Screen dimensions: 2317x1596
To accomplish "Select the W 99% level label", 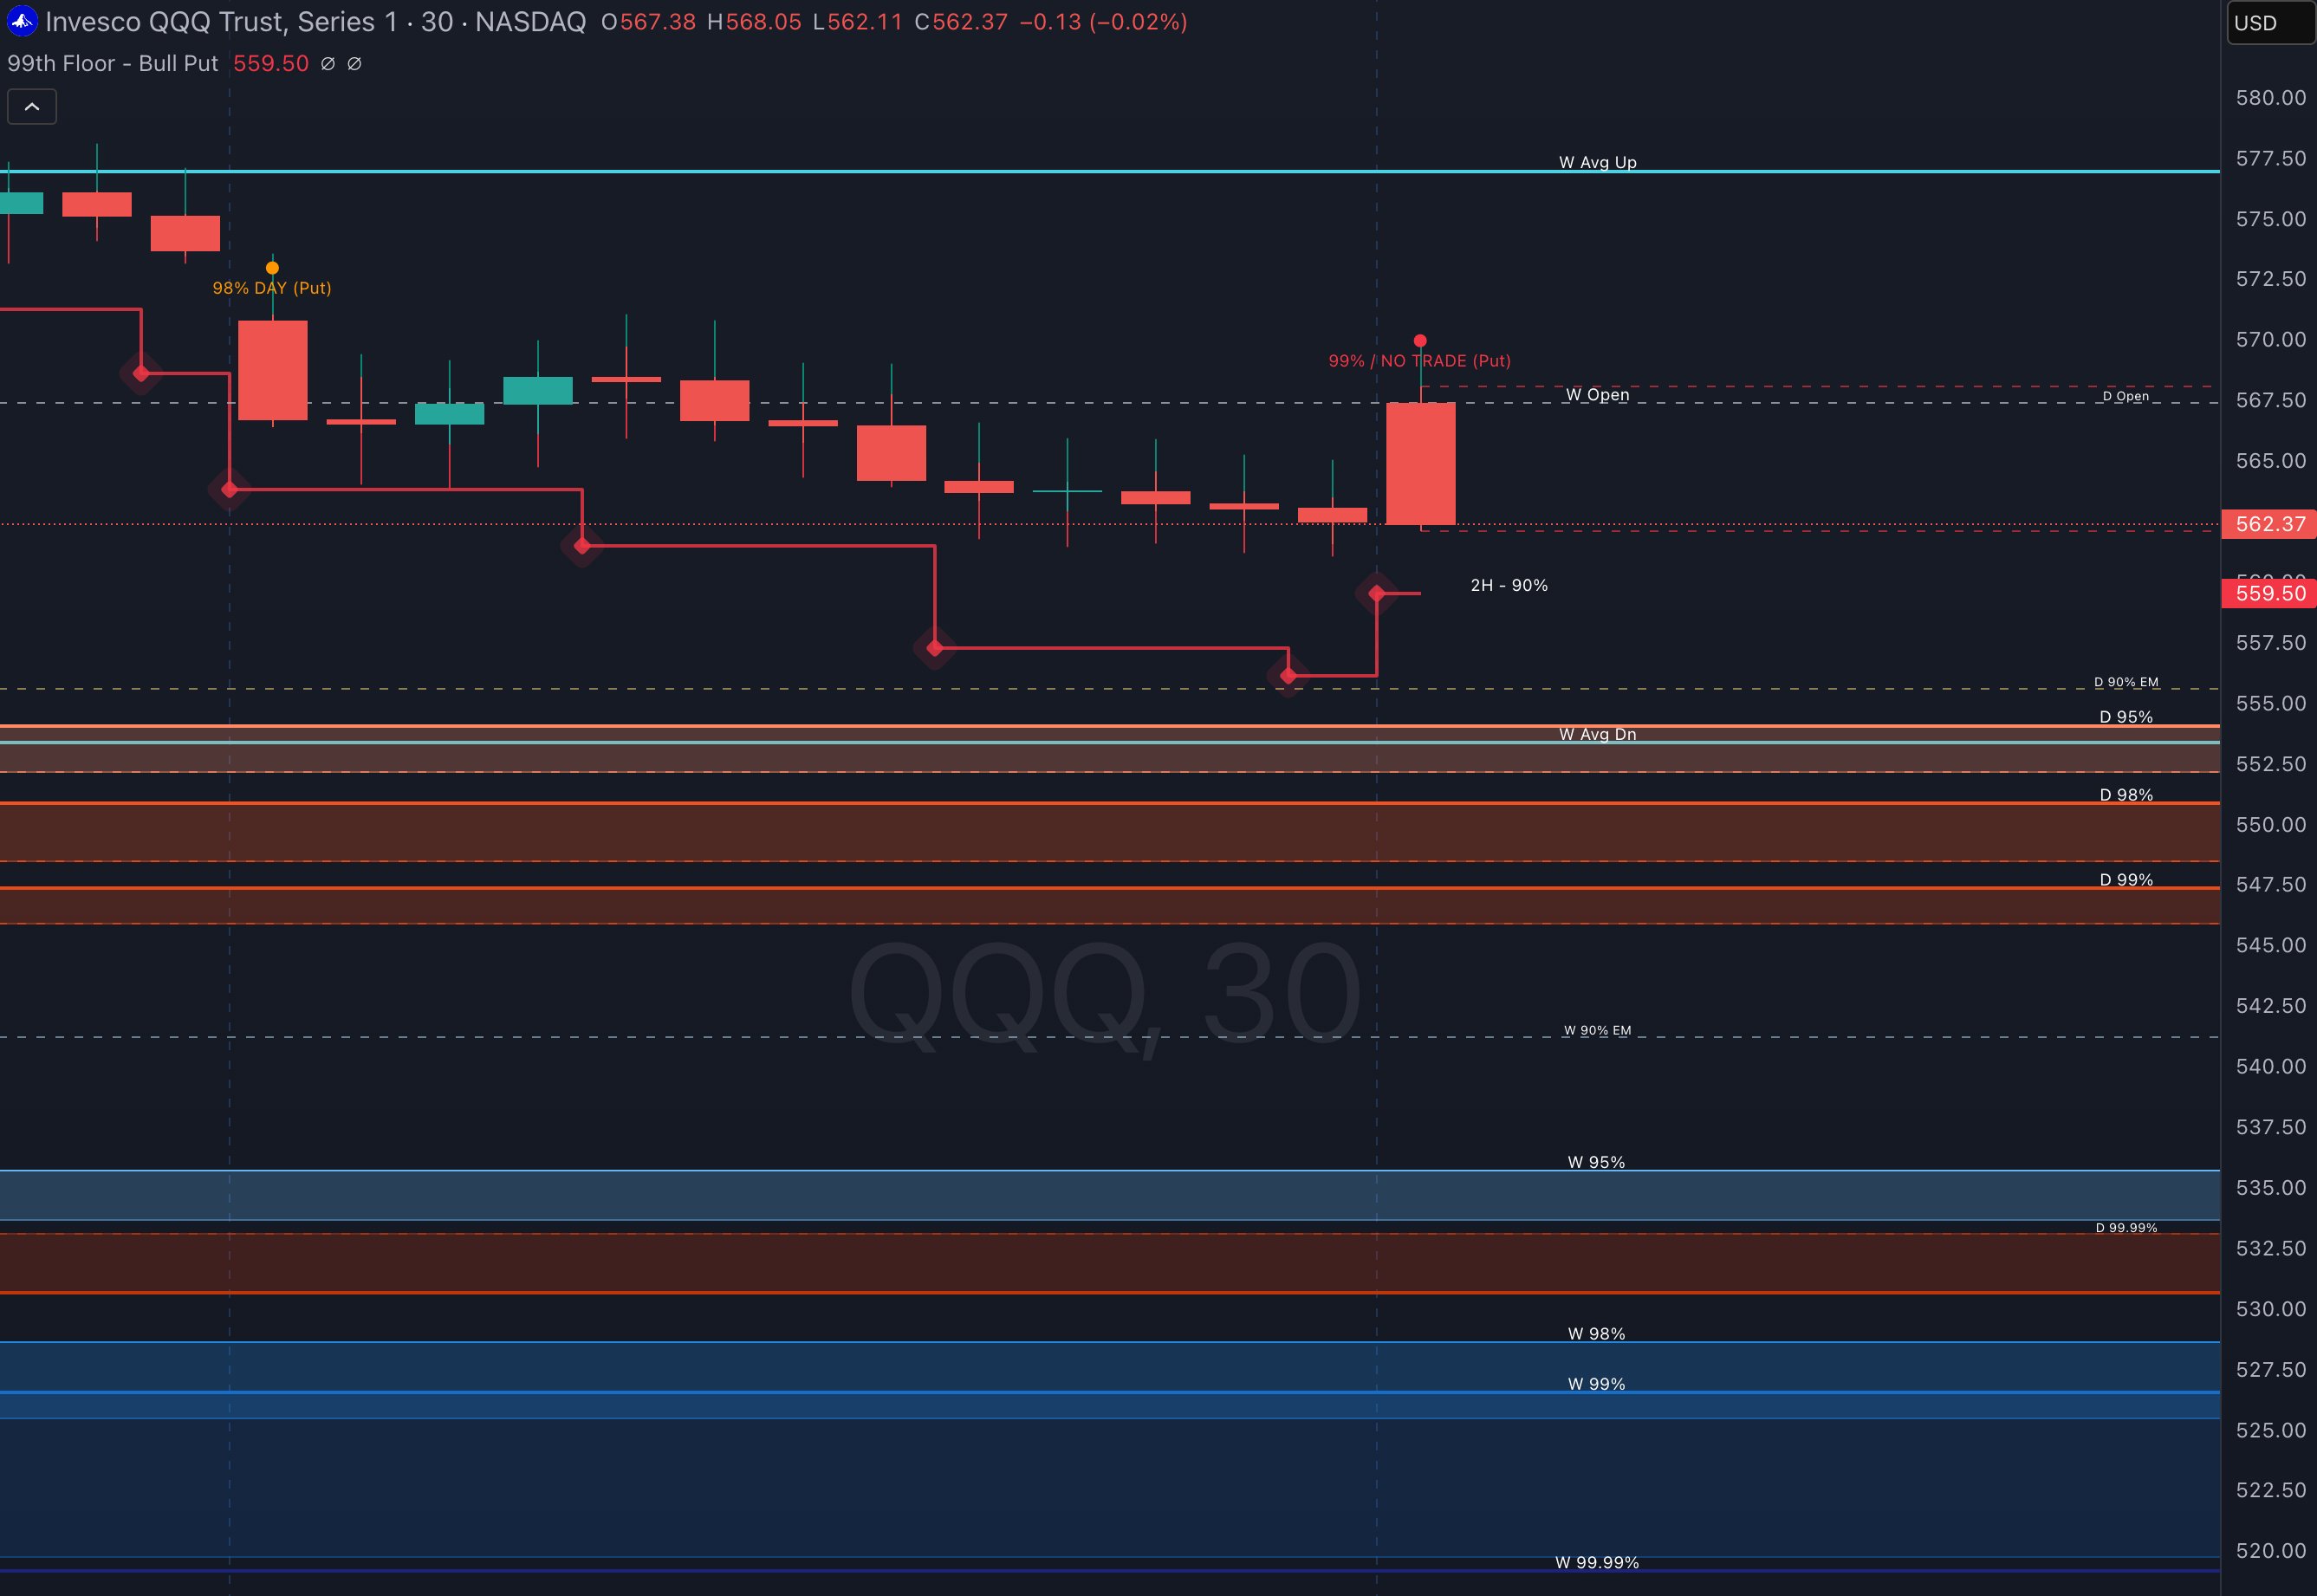I will (x=1597, y=1384).
